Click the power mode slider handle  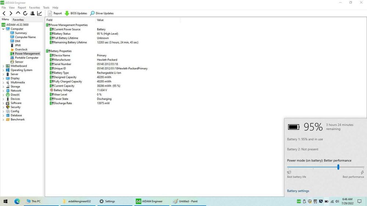tap(338, 167)
